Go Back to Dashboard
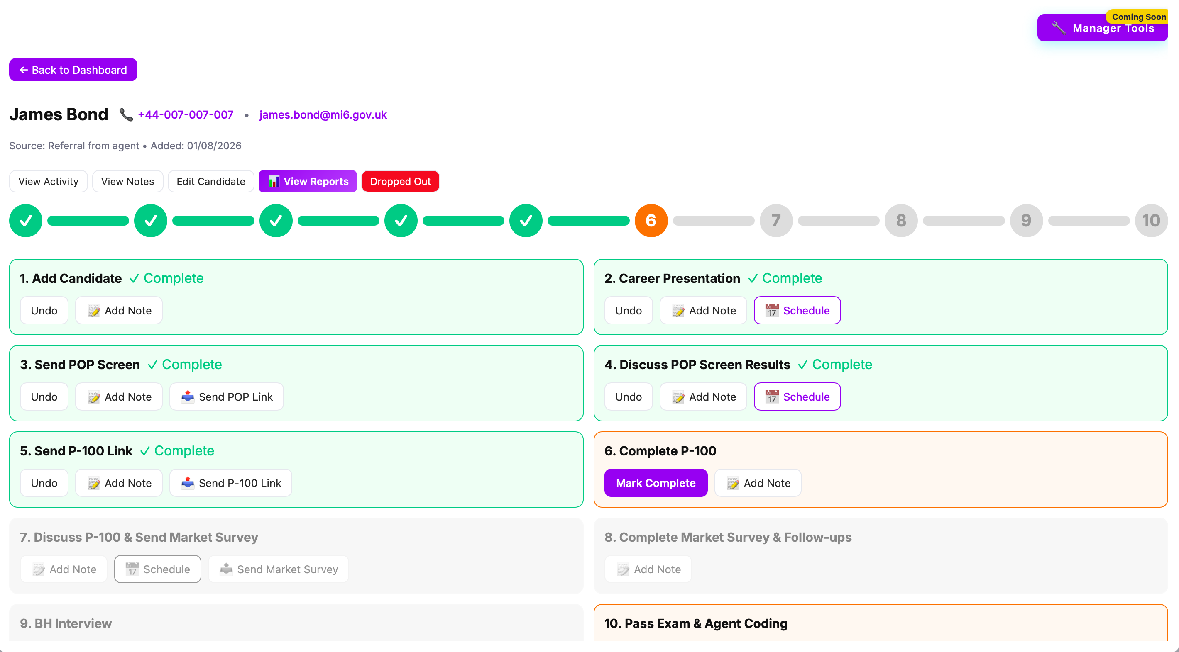 [73, 70]
